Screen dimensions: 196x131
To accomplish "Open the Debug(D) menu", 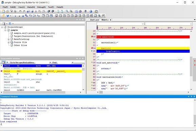I will click(x=41, y=7).
